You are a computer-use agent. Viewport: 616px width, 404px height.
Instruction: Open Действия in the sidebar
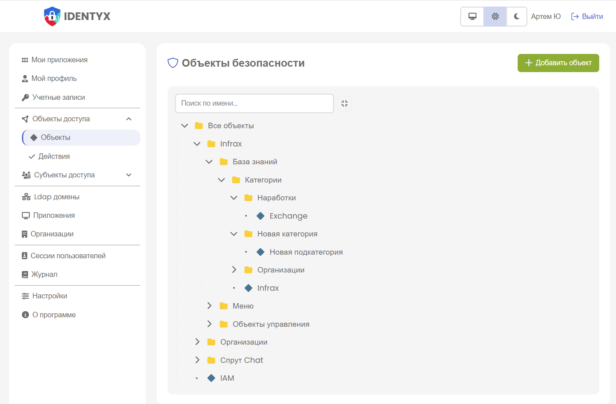point(54,157)
